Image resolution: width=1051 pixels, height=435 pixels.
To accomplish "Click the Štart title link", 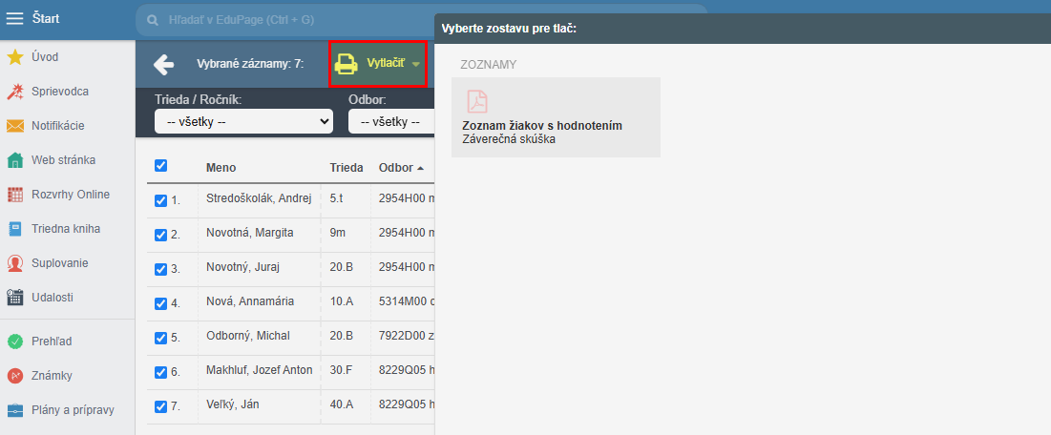I will pos(46,19).
